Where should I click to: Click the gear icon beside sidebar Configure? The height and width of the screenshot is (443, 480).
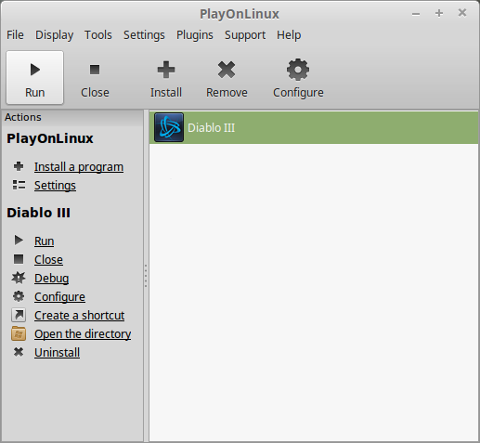(x=19, y=296)
